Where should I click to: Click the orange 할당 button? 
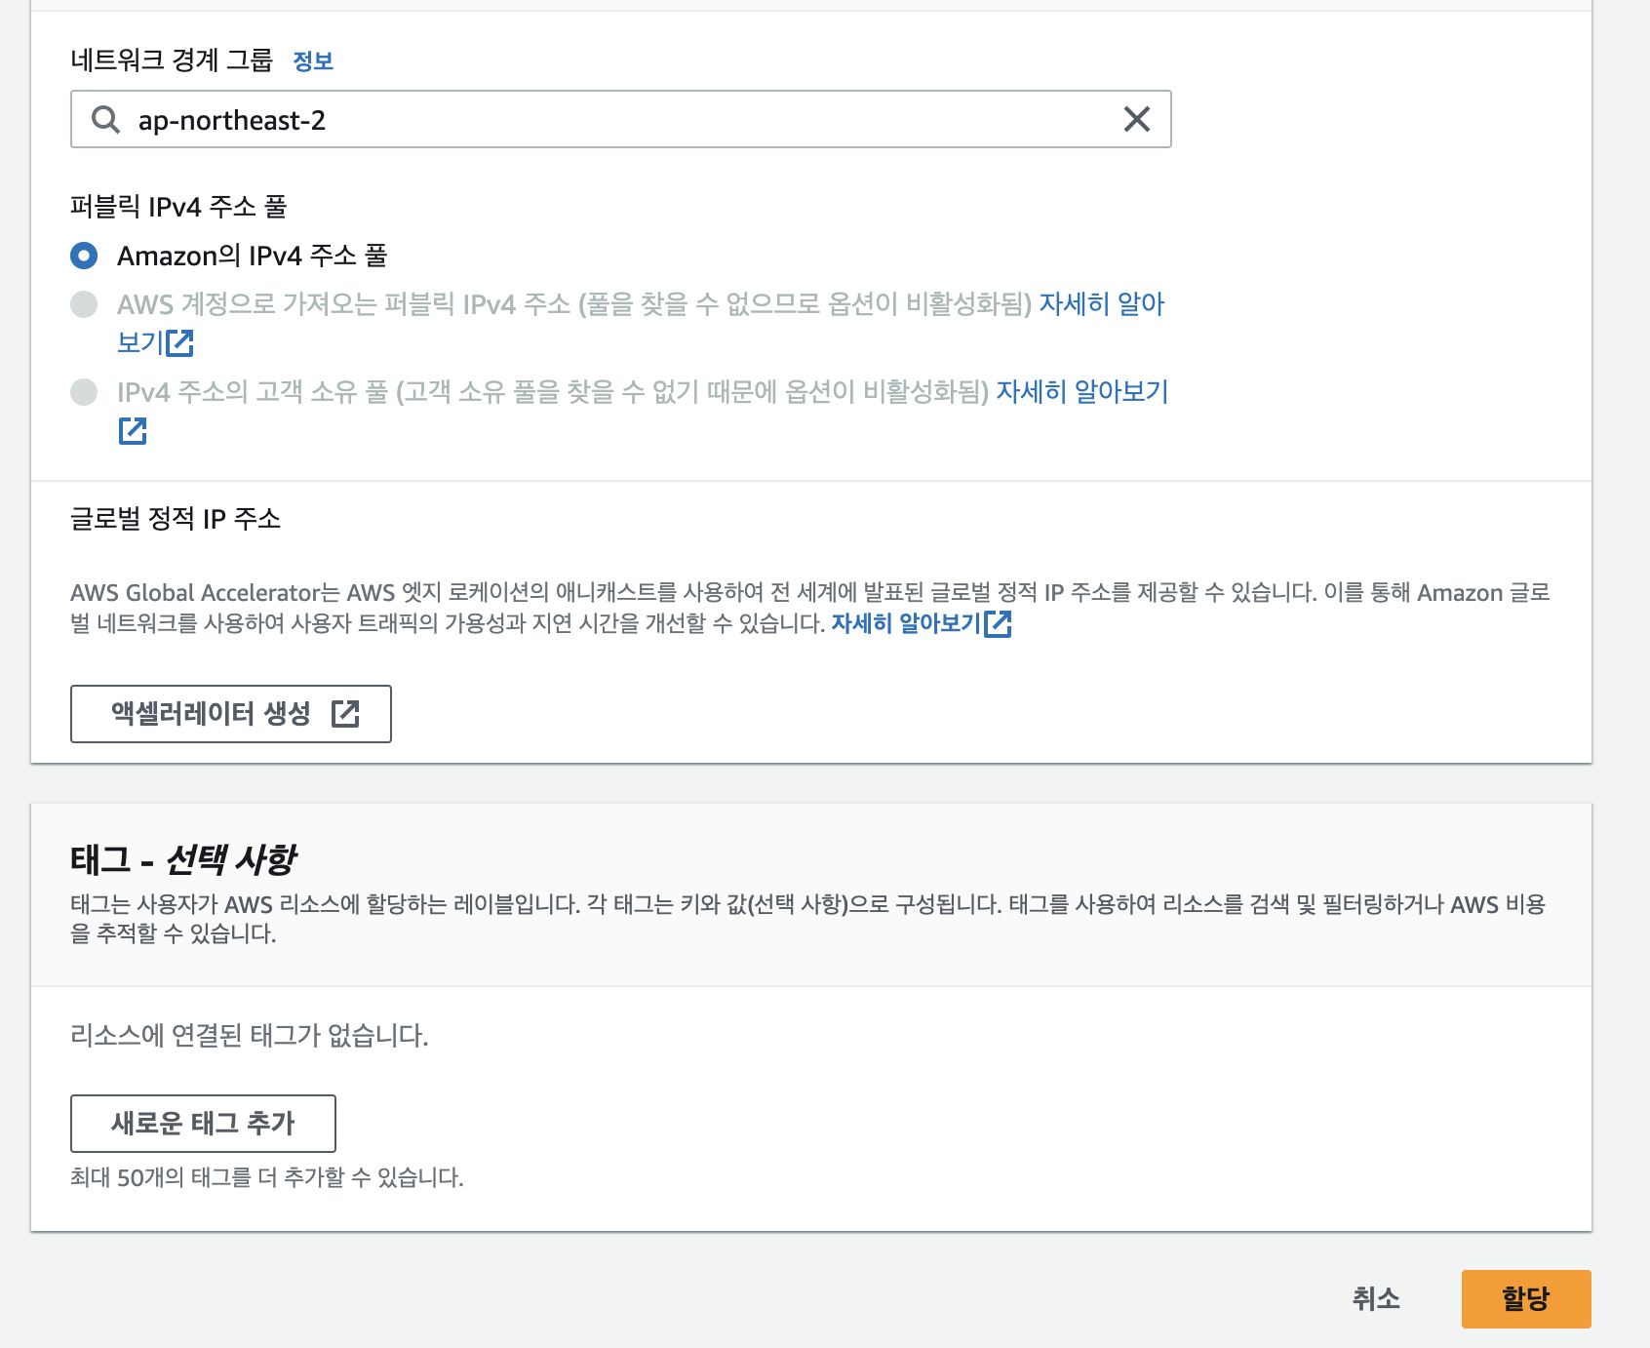click(x=1526, y=1299)
